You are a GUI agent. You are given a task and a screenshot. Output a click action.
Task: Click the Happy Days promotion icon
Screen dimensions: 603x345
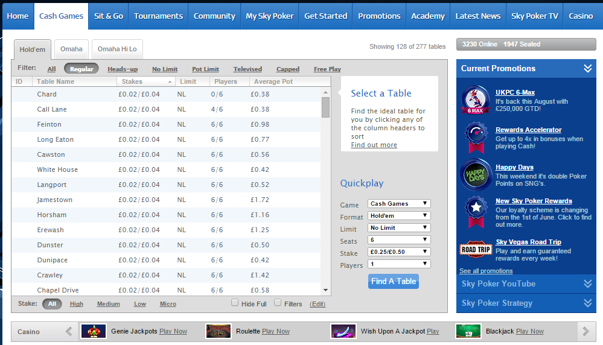[x=475, y=175]
